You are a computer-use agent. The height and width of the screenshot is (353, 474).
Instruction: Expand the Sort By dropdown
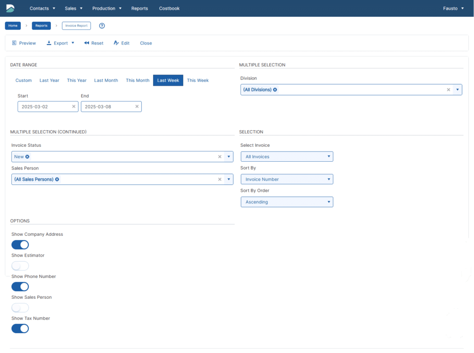click(x=287, y=179)
